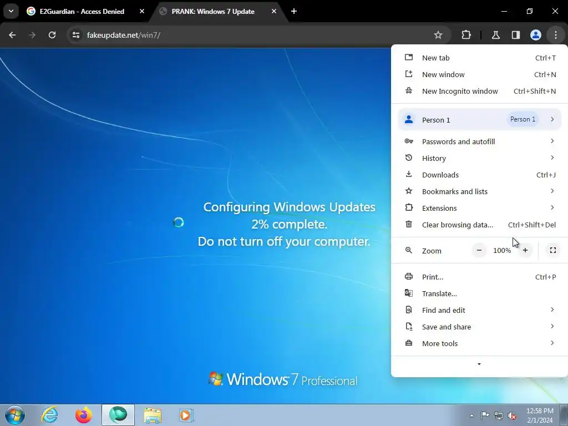Viewport: 568px width, 426px height.
Task: Open the network tray icon
Action: coord(499,415)
